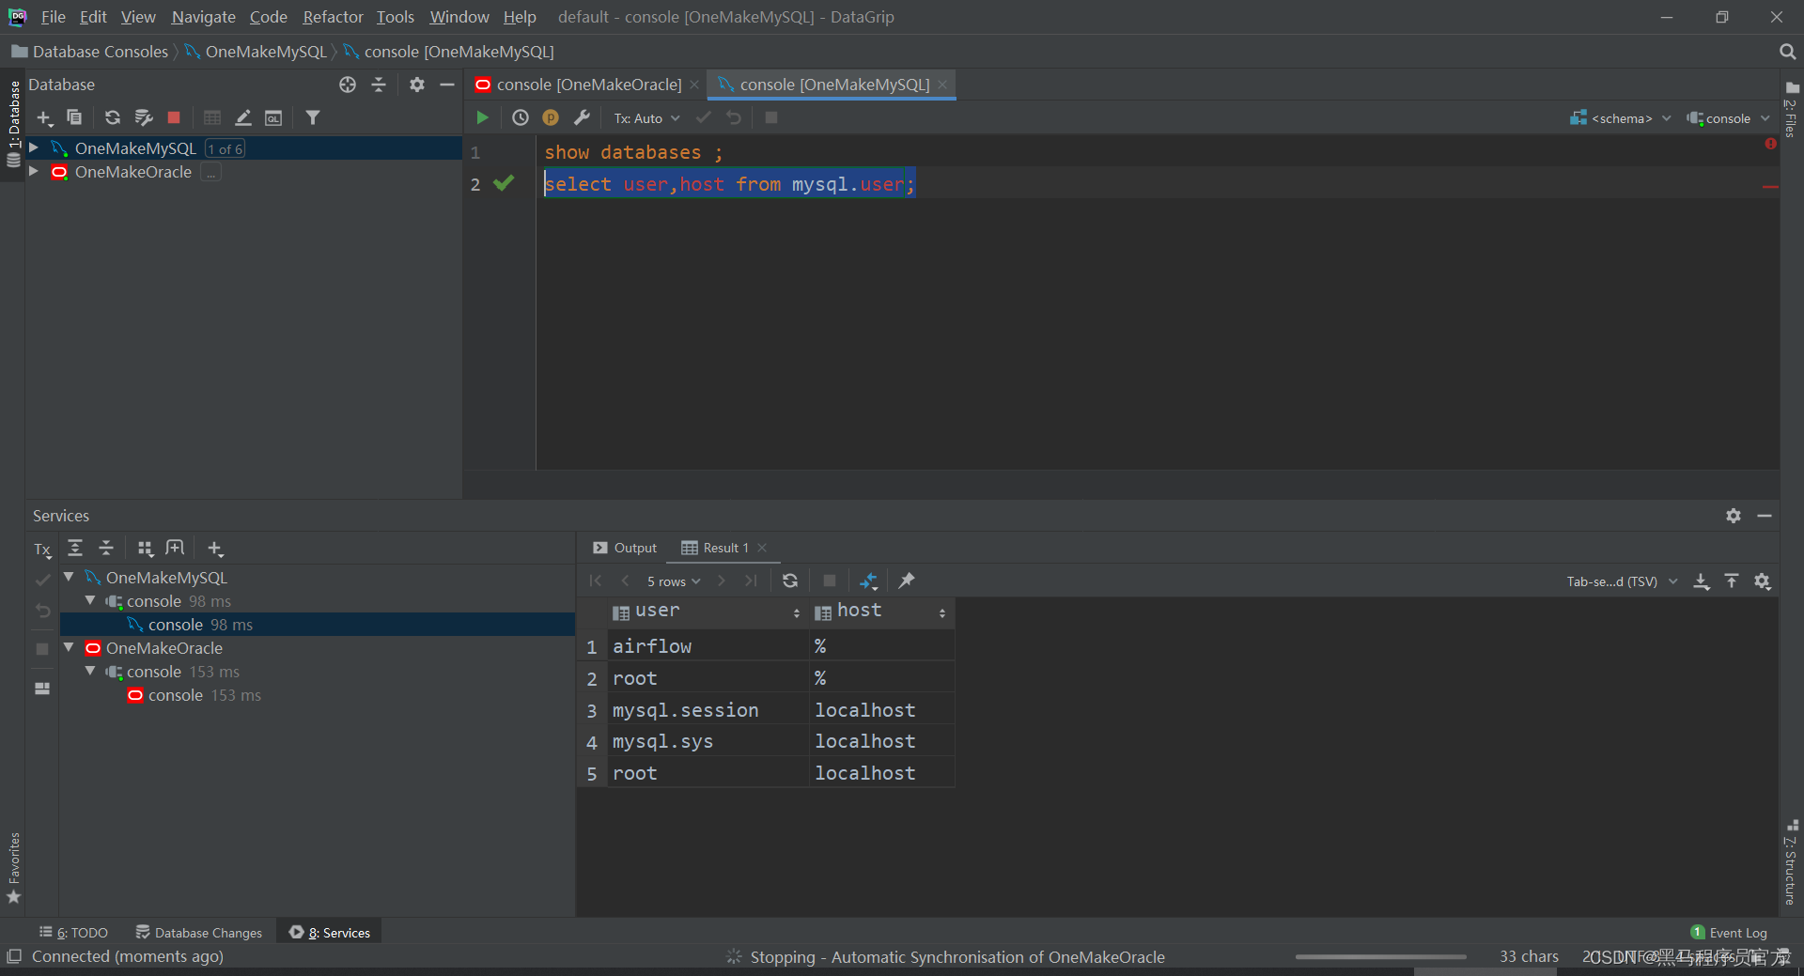Open the 6: TODO tool window
The image size is (1804, 976).
click(x=73, y=932)
